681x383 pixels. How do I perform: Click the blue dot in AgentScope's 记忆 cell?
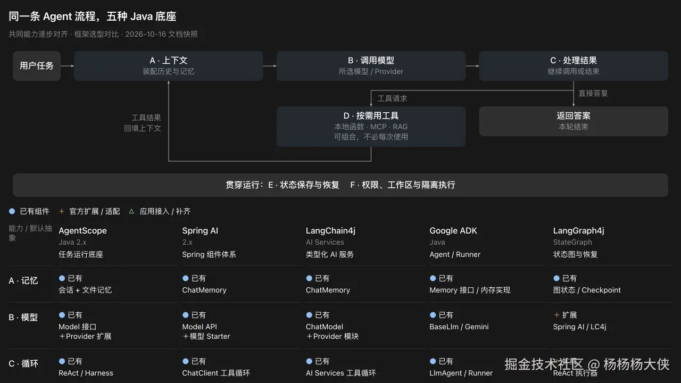tap(62, 278)
